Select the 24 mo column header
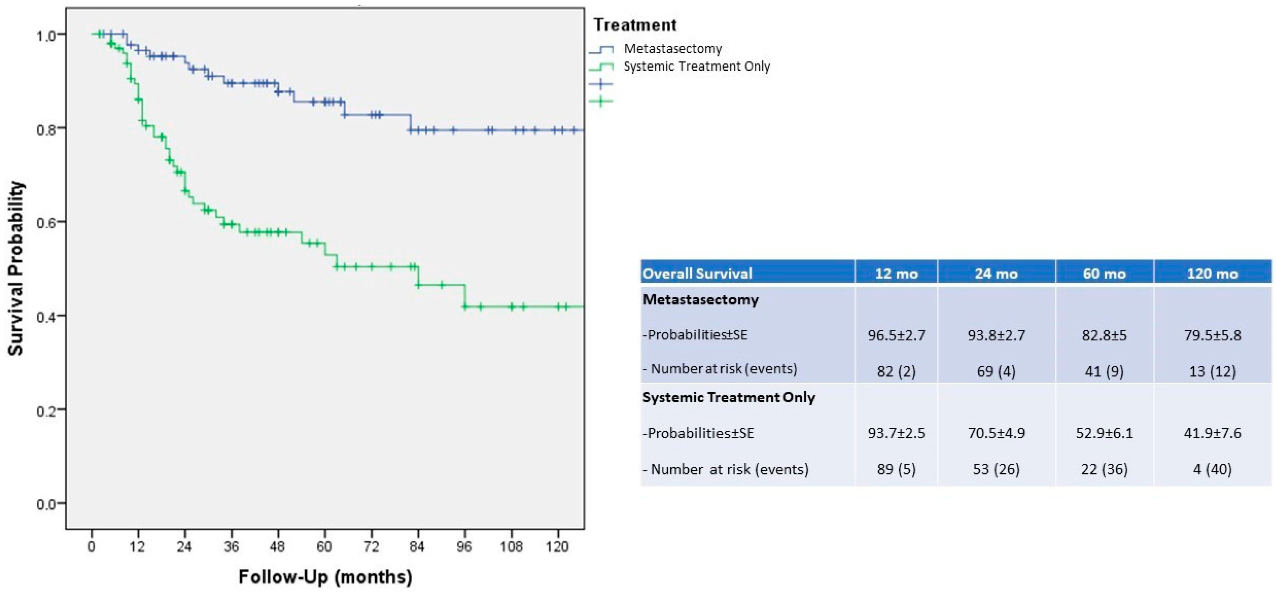1276x595 pixels. pos(996,273)
